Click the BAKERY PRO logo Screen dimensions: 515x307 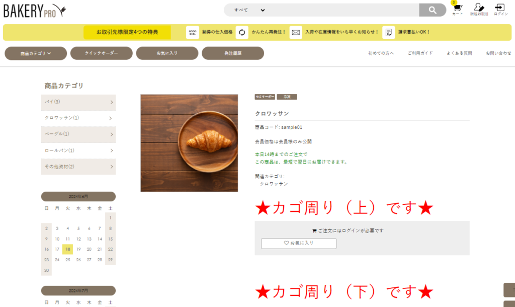coord(35,11)
